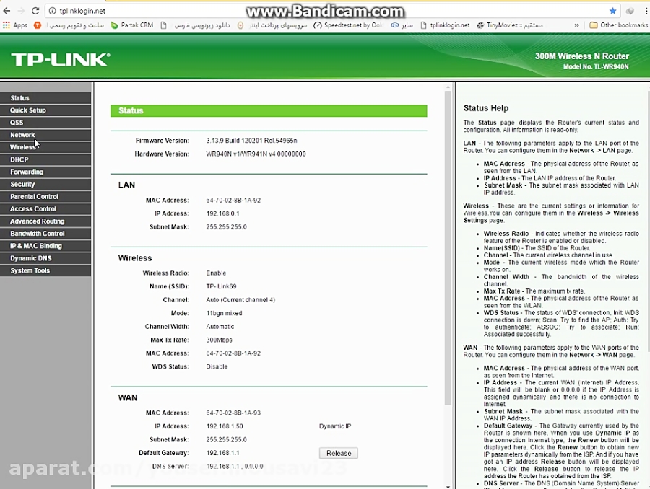Open Quick Setup in the sidebar
This screenshot has height=489, width=650.
(x=45, y=110)
